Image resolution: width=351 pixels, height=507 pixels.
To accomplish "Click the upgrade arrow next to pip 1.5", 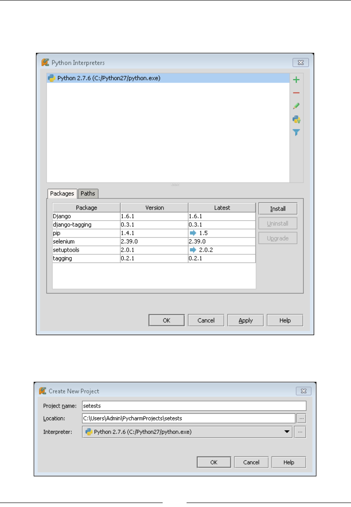I will coord(193,233).
